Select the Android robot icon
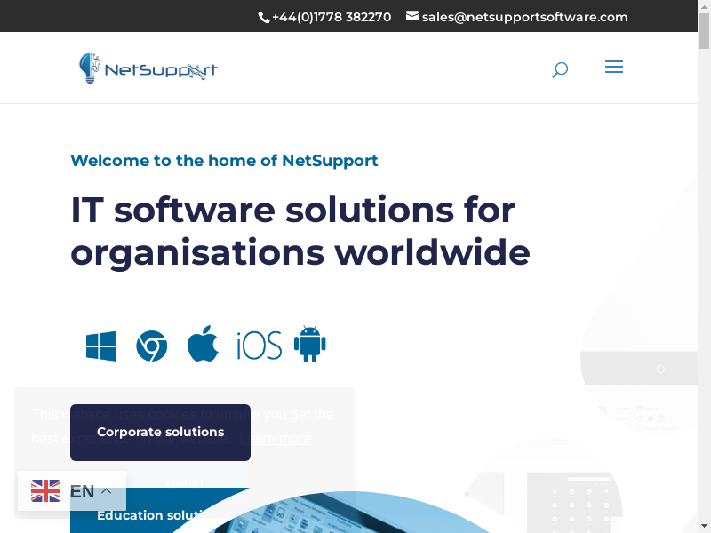Image resolution: width=711 pixels, height=533 pixels. coord(310,344)
